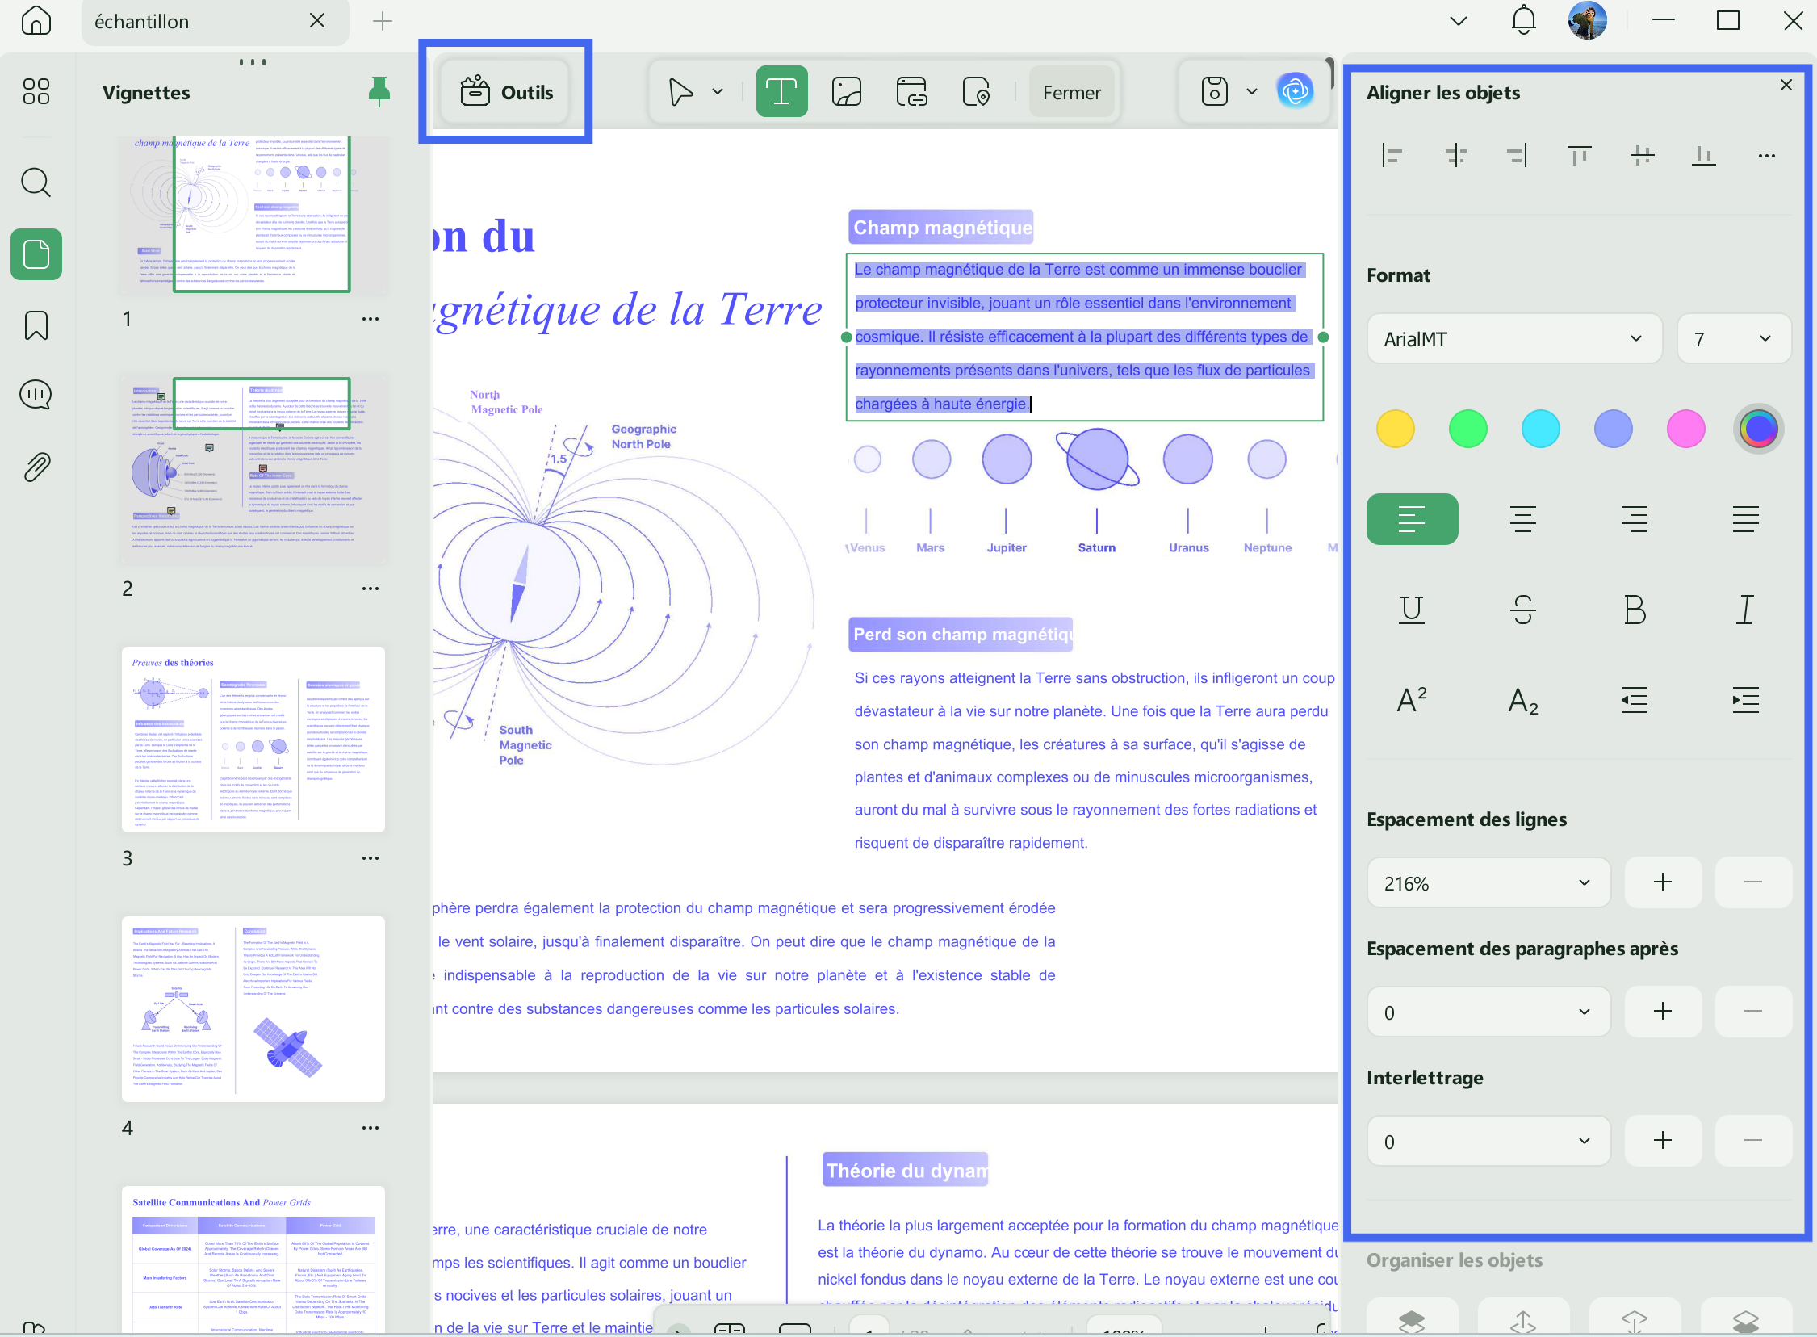The height and width of the screenshot is (1337, 1817).
Task: Switch to the échantillon tab
Action: click(x=216, y=22)
